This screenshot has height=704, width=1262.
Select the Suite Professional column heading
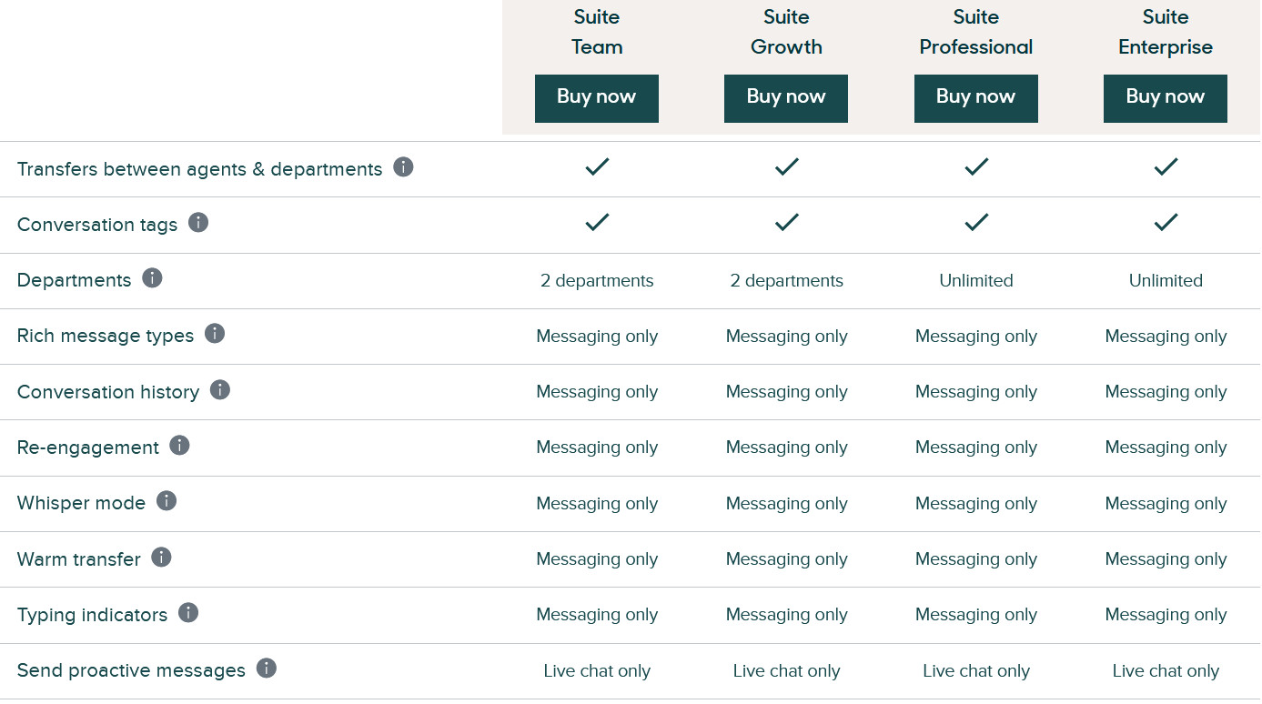[976, 32]
